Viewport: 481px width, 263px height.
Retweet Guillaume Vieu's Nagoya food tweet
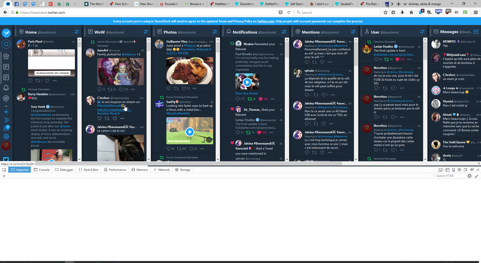pos(176,88)
